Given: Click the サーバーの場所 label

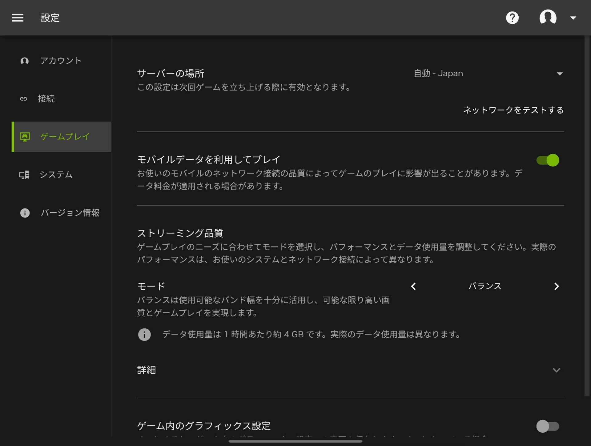Looking at the screenshot, I should click(171, 74).
